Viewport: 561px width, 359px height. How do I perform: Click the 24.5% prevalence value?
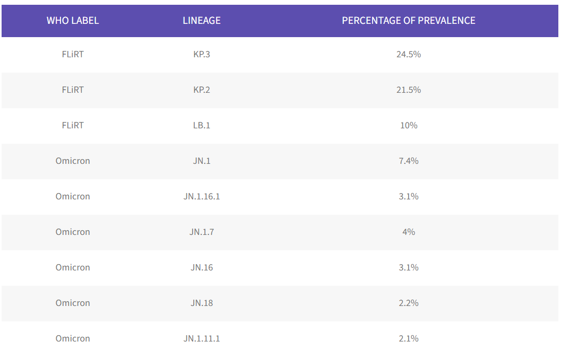coord(409,54)
